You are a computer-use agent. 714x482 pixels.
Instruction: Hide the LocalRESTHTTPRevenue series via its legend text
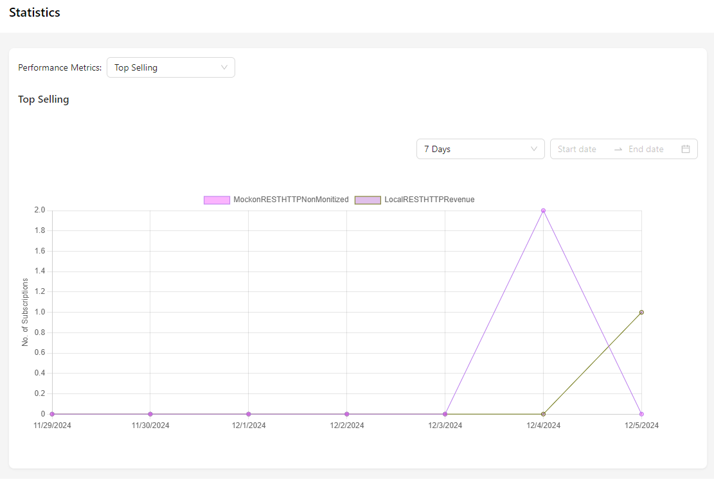(x=429, y=200)
